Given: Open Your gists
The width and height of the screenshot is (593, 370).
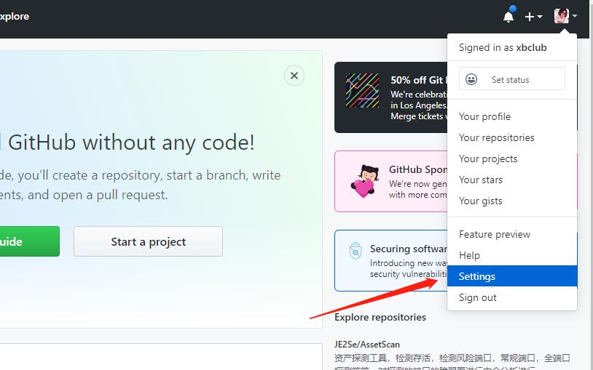Looking at the screenshot, I should [x=512, y=201].
